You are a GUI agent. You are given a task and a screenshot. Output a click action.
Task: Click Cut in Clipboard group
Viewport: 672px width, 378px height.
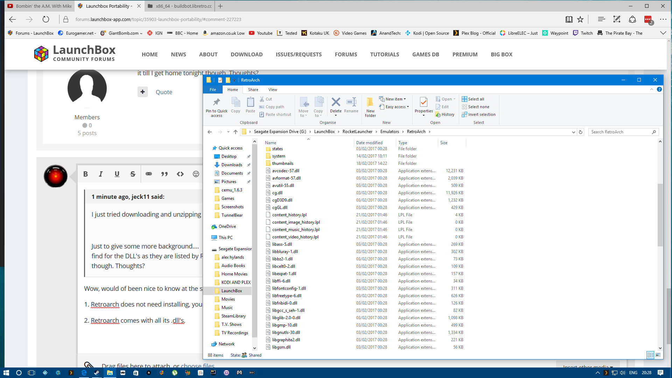pyautogui.click(x=266, y=99)
